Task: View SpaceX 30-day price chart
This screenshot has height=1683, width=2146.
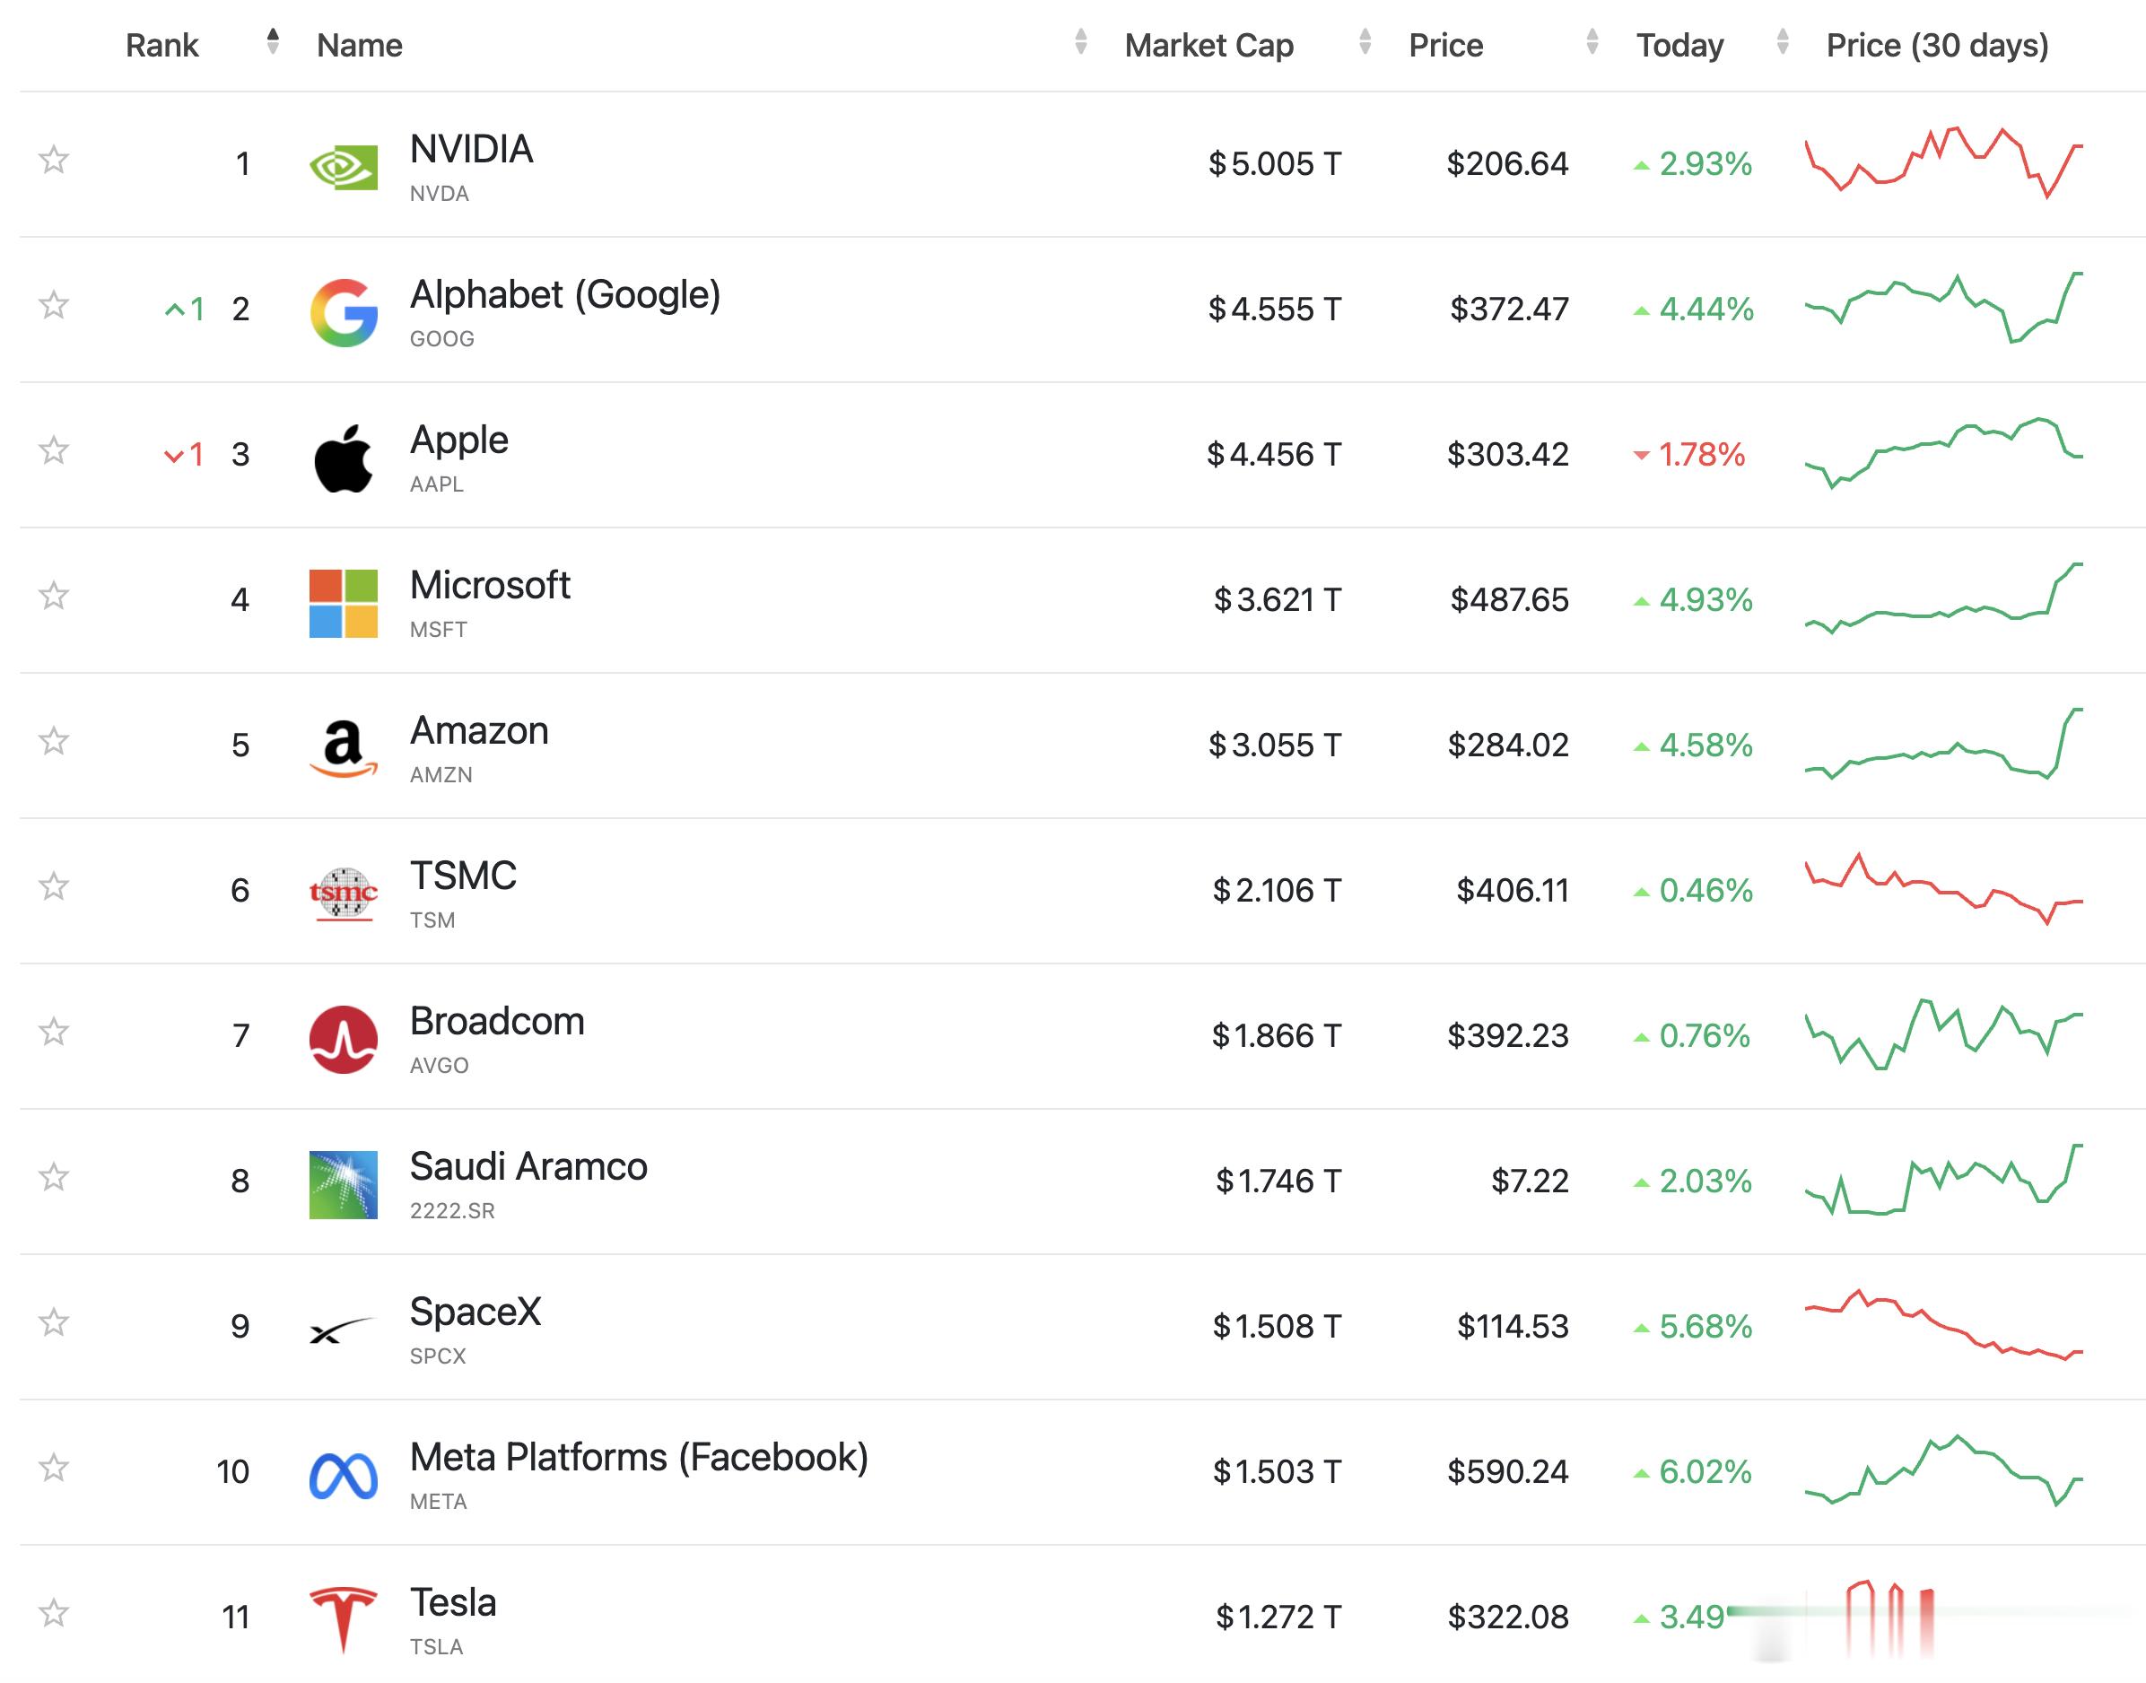Action: [x=1943, y=1325]
